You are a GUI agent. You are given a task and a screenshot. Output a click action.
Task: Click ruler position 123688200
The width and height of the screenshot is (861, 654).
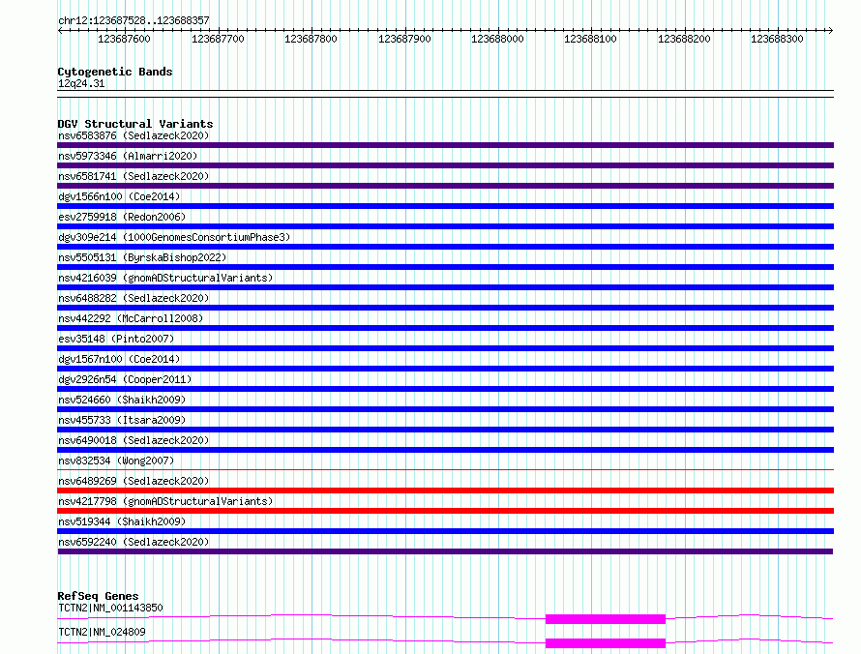tap(684, 39)
